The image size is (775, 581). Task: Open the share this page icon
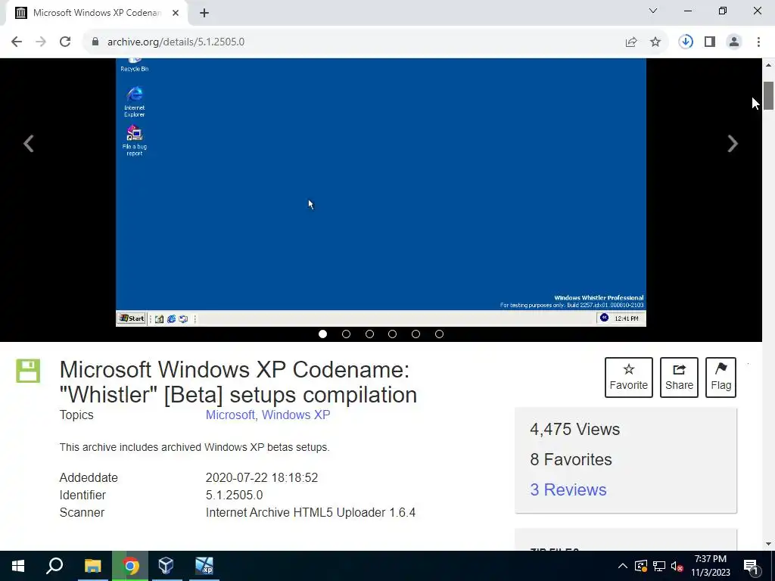(631, 42)
